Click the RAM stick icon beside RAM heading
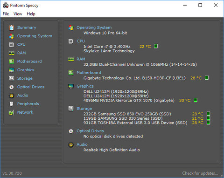Viewport: 224px width, 178px height. click(71, 59)
